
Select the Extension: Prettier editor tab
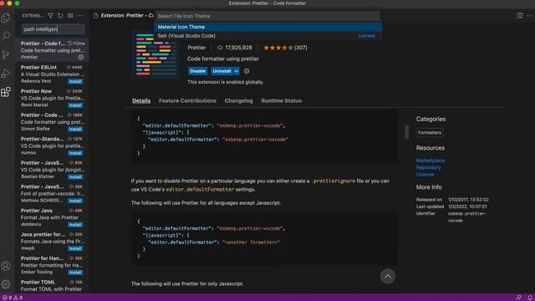coord(124,16)
